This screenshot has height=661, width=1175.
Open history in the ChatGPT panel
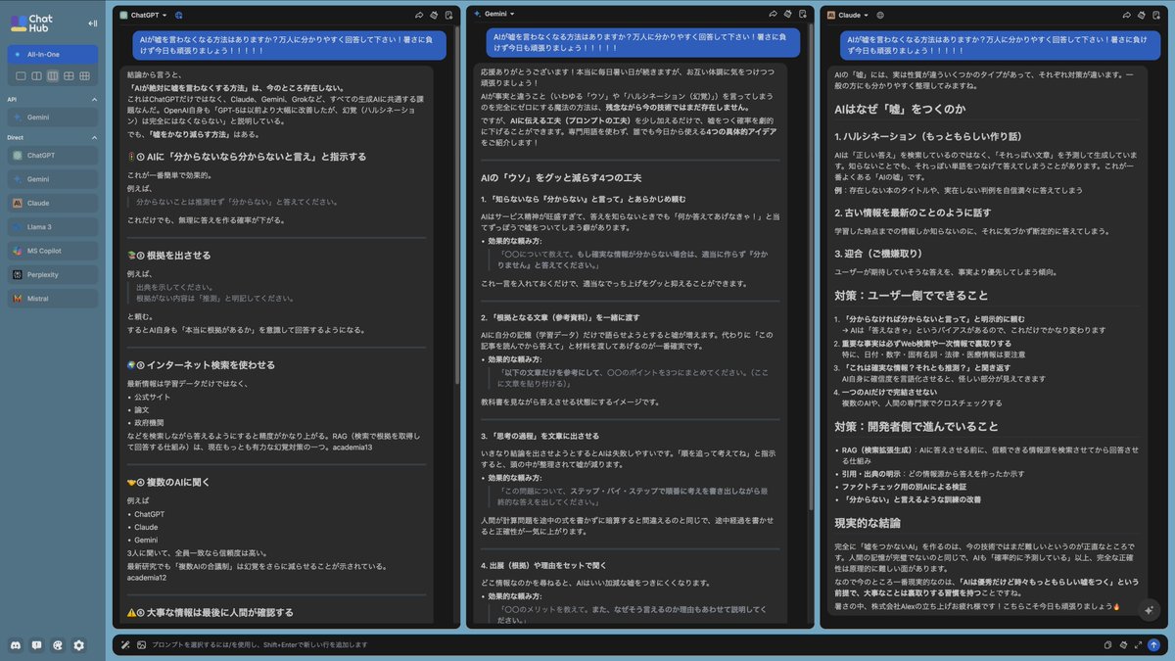point(448,15)
